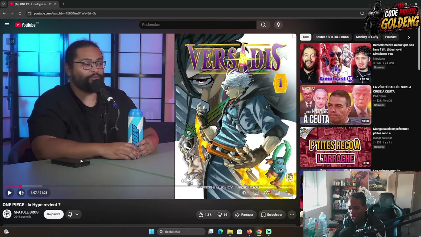Open the widgets icon on the taskbar
The image size is (421, 237).
[x=6, y=232]
